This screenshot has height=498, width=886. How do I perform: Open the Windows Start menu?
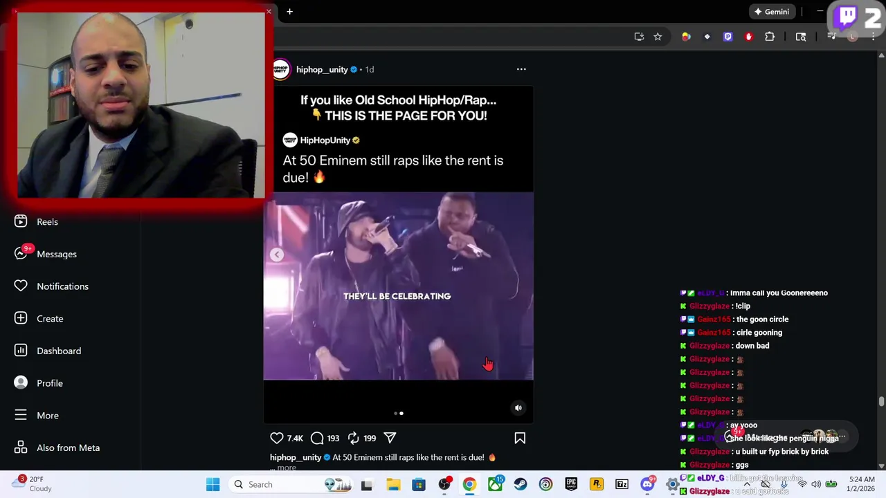pos(213,484)
